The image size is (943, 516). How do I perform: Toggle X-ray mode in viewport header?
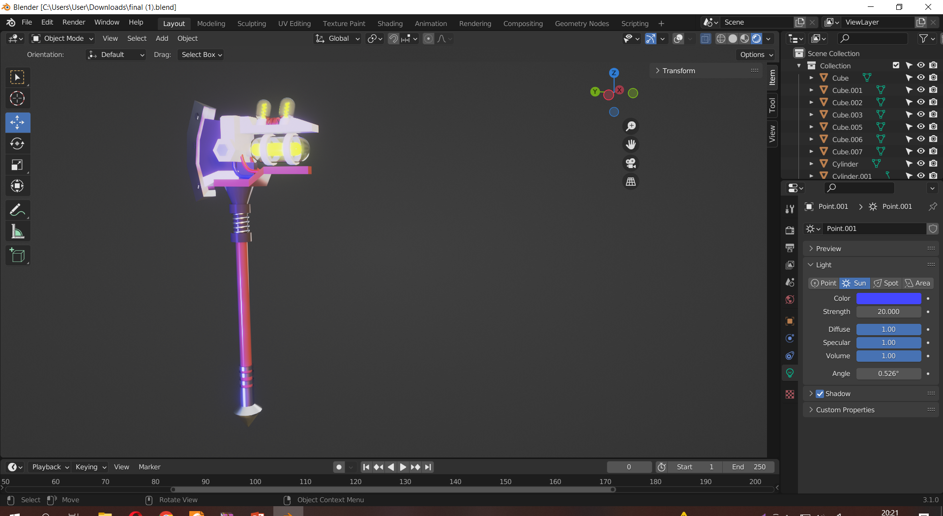[706, 38]
